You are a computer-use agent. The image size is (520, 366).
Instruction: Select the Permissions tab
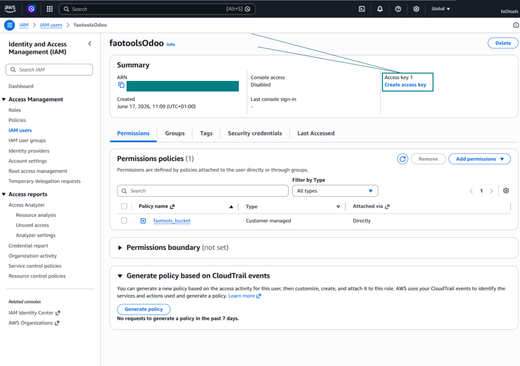coord(133,133)
